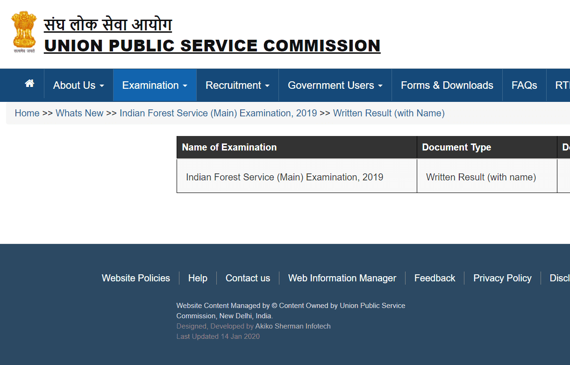The width and height of the screenshot is (570, 365).
Task: Go to FAQs page
Action: [524, 85]
